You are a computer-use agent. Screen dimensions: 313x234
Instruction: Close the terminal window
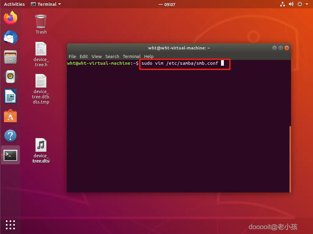pos(287,48)
